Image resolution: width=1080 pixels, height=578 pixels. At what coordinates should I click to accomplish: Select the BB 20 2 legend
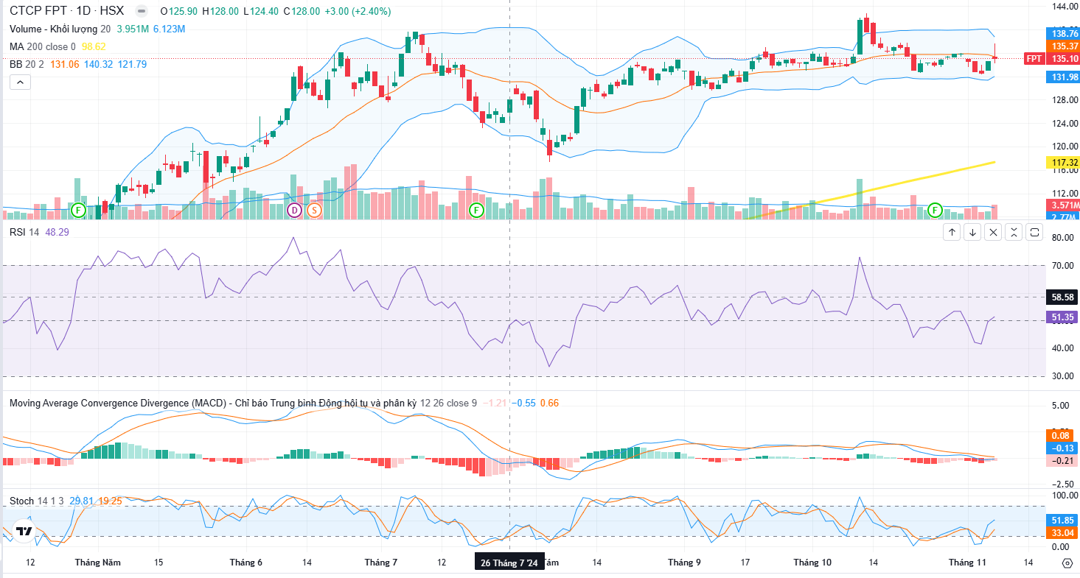coord(27,64)
